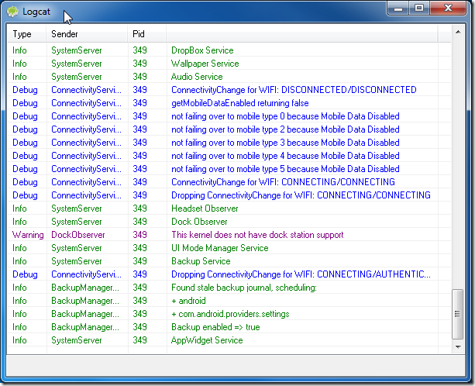Select the DropBox Service log entry
The height and width of the screenshot is (386, 475).
click(x=201, y=50)
